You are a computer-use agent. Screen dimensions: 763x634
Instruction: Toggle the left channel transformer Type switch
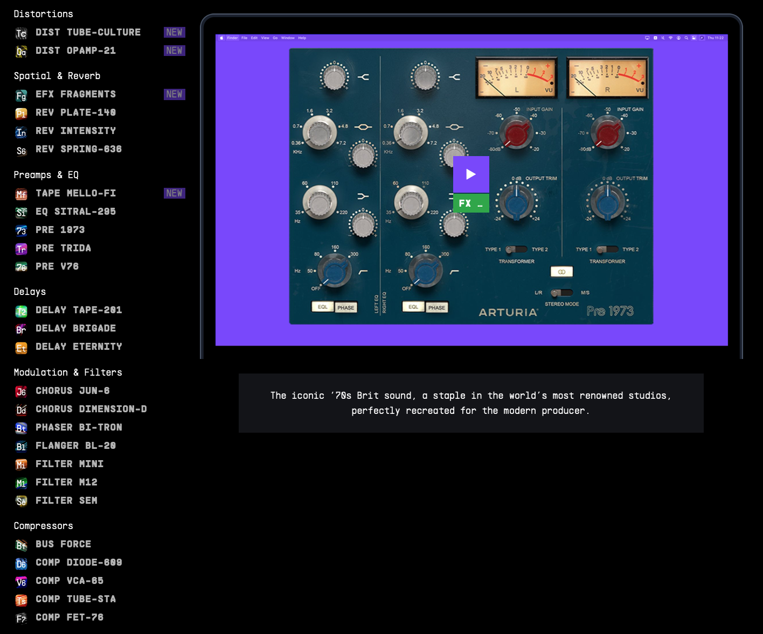[x=516, y=249]
